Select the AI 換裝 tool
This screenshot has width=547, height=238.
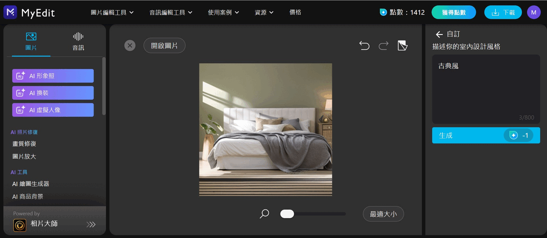[x=53, y=93]
